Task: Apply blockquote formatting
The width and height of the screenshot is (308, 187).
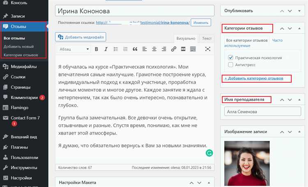Action: (135, 49)
